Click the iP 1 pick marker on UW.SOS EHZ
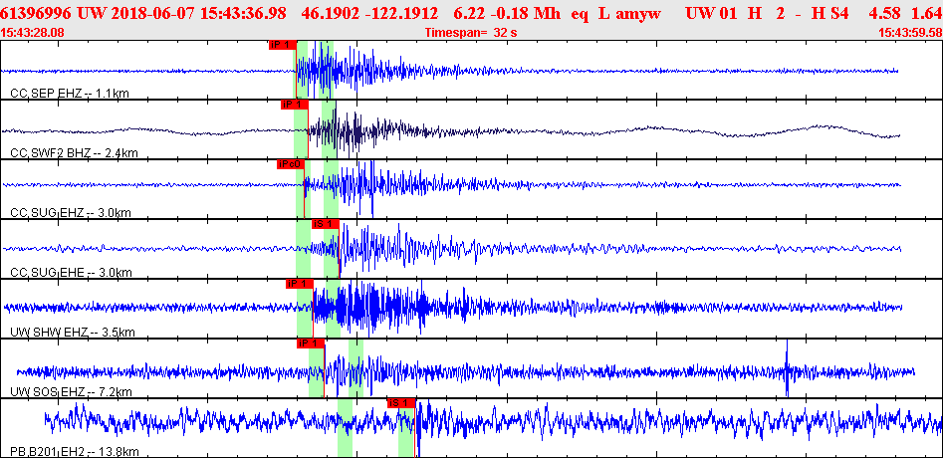943x458 pixels. tap(311, 343)
